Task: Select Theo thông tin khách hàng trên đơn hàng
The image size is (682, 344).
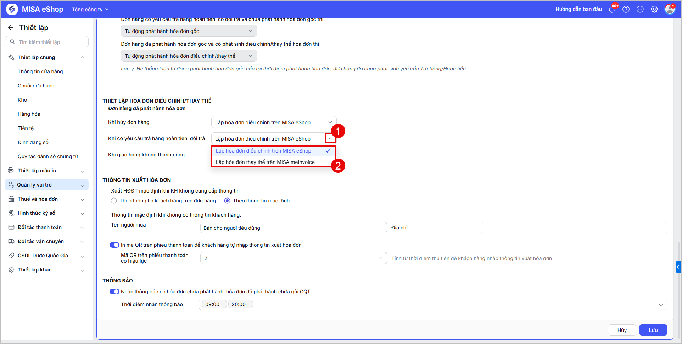Action: pyautogui.click(x=114, y=201)
